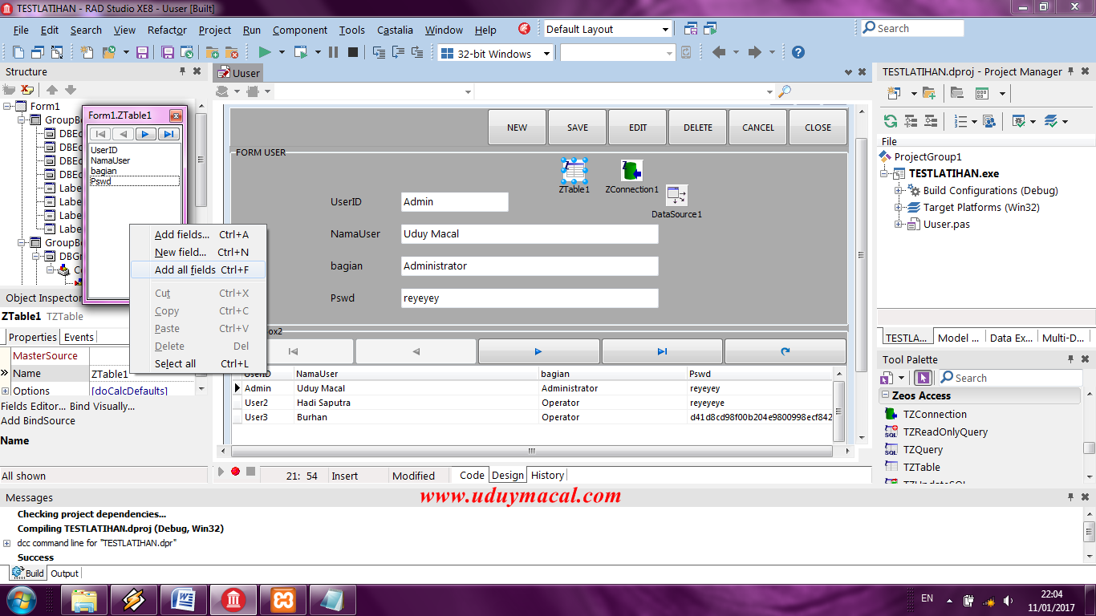Click the green Refresh icon in Project Manager
The height and width of the screenshot is (616, 1096).
pyautogui.click(x=890, y=121)
